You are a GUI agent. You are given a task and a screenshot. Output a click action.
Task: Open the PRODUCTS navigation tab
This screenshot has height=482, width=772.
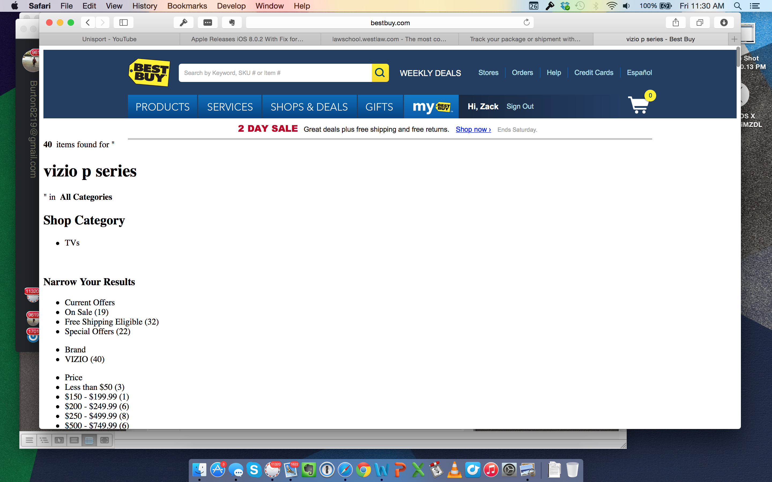162,107
